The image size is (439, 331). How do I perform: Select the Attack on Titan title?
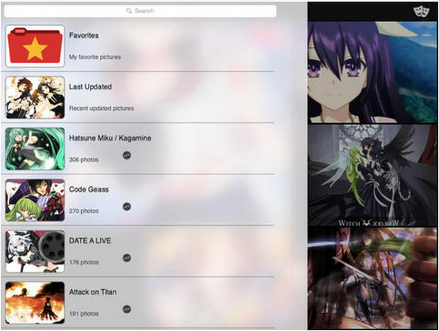(x=93, y=292)
